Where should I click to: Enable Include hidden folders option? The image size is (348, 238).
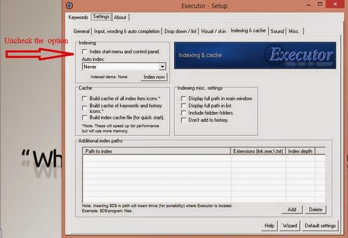click(x=183, y=113)
